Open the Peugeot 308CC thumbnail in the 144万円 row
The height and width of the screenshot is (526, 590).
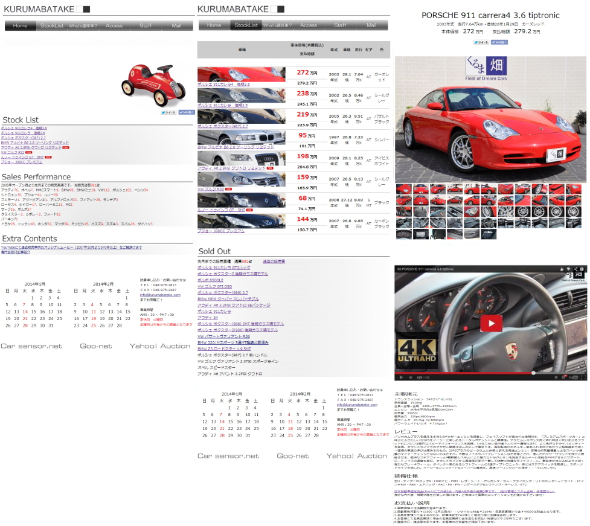click(x=241, y=221)
